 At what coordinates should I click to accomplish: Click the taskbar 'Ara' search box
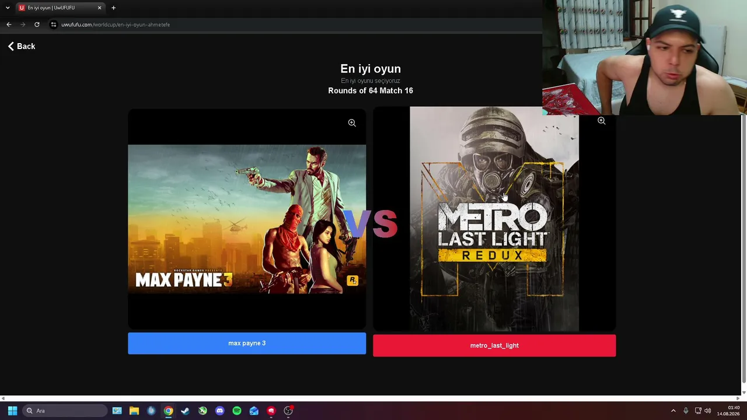click(x=65, y=411)
